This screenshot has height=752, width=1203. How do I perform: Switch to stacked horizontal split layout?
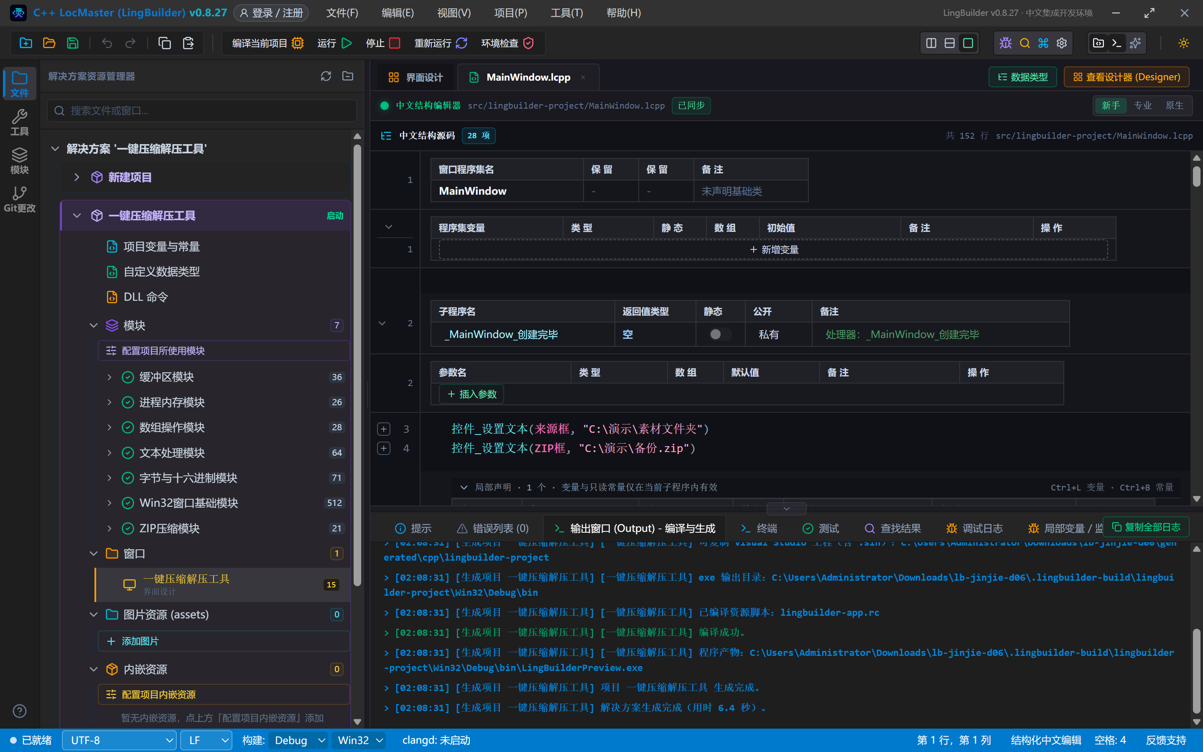click(949, 43)
